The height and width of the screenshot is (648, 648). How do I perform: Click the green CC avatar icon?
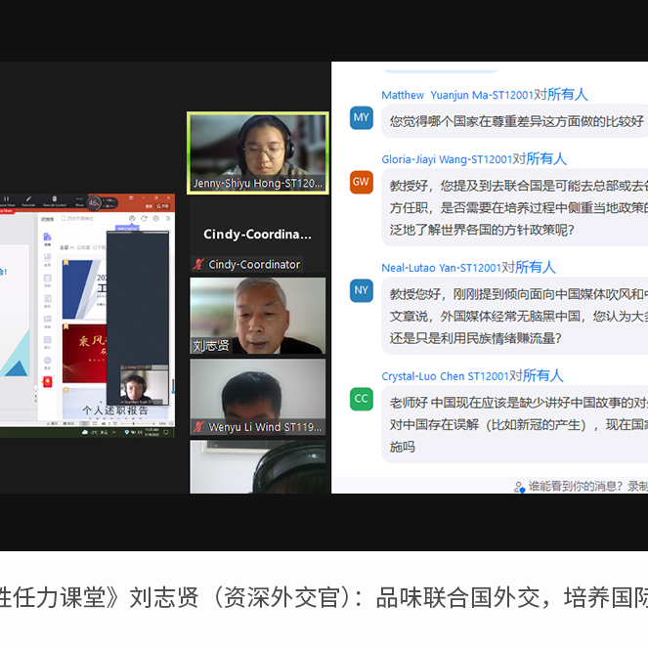(x=362, y=399)
